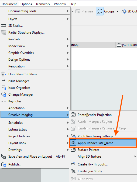
Task: Open Partial Structure Display hatch icon
Action: pyautogui.click(x=4, y=32)
